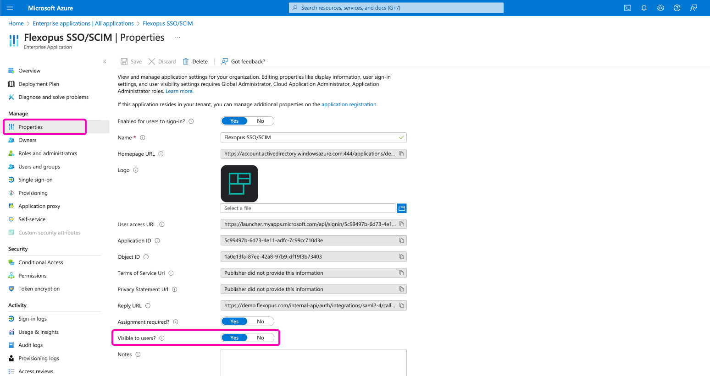The height and width of the screenshot is (376, 710).
Task: Open Single sign-on in Manage menu
Action: pos(35,180)
